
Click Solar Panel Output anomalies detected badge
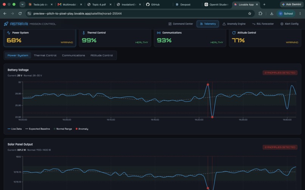pos(280,147)
